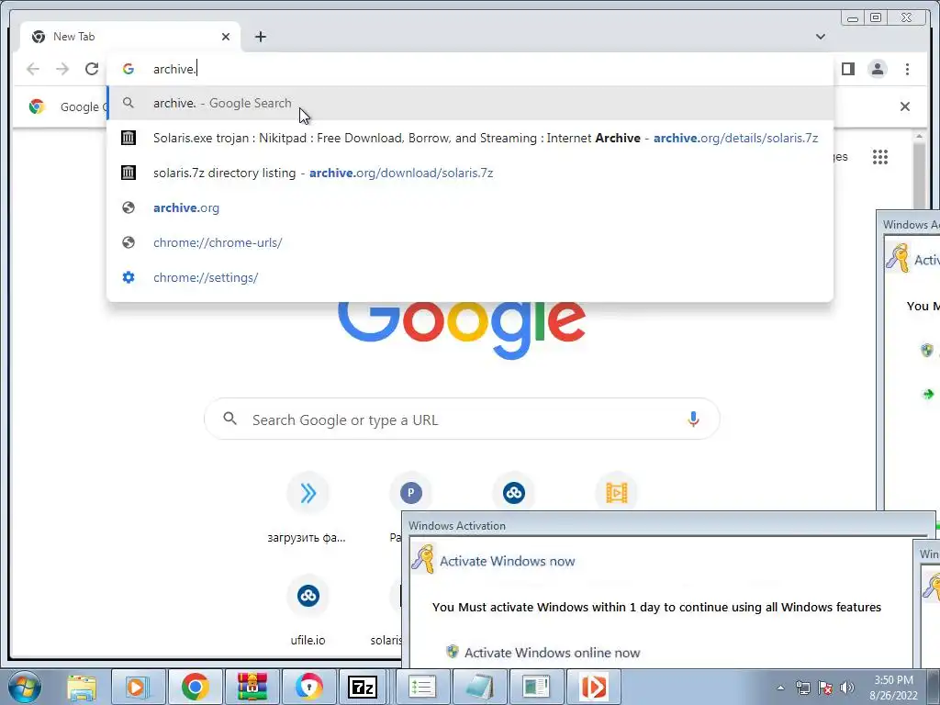
Task: Choose the archive.org suggestion
Action: 470,207
